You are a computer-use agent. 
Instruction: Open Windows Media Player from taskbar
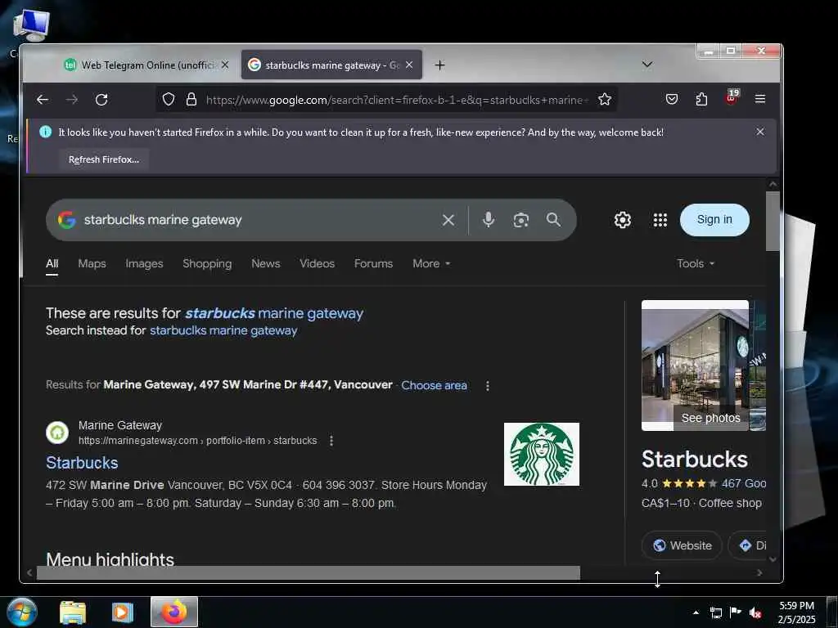coord(123,612)
